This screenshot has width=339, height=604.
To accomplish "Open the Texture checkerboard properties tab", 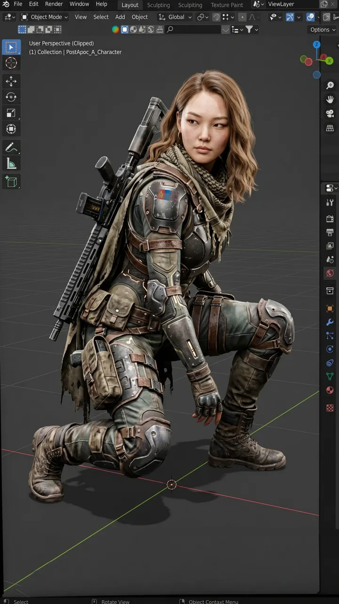I will point(330,408).
